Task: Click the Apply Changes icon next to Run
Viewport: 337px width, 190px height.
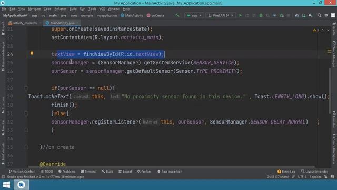Action: click(247, 15)
